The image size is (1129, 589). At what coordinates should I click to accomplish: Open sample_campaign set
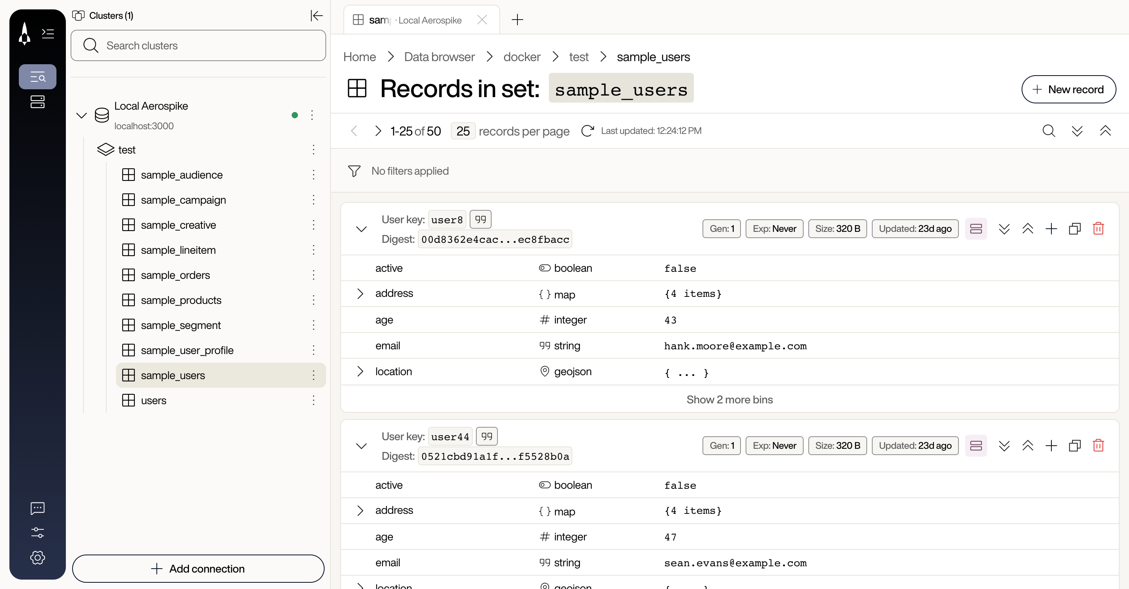point(183,200)
